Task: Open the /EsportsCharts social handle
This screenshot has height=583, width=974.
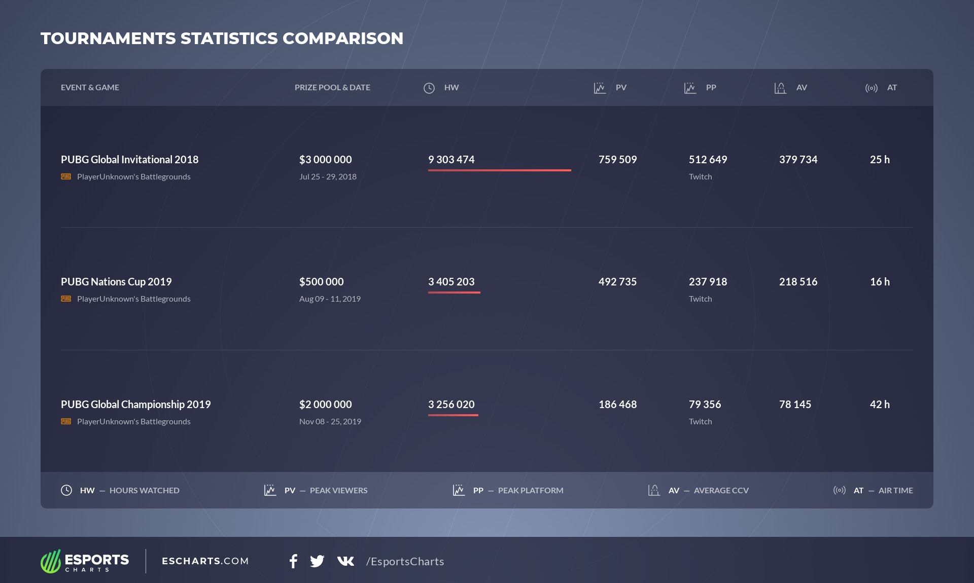Action: (x=405, y=562)
